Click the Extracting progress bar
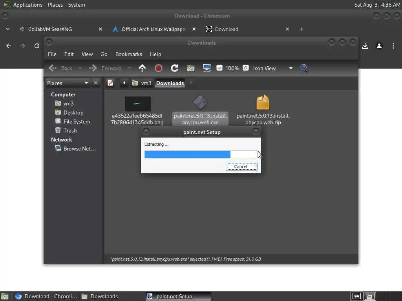 click(201, 154)
